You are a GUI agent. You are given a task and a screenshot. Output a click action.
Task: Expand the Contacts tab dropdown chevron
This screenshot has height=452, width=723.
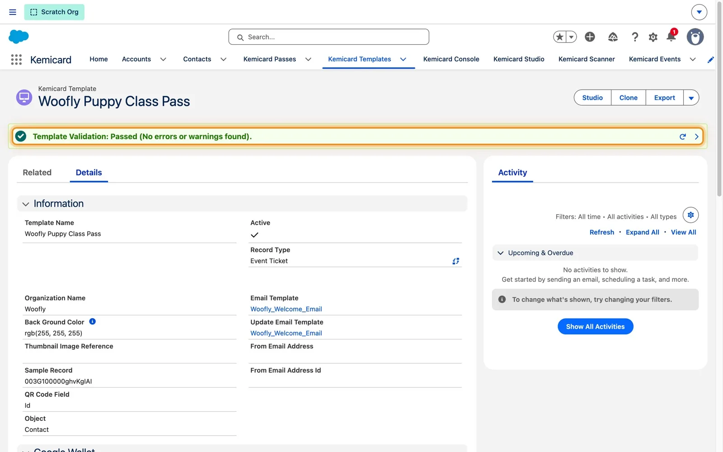pyautogui.click(x=223, y=59)
